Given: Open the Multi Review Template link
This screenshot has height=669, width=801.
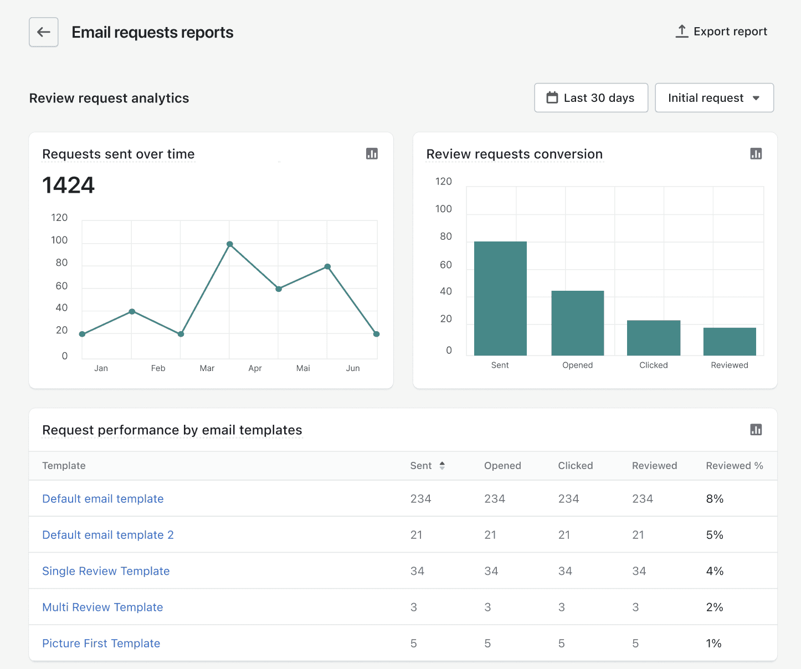Looking at the screenshot, I should 102,608.
